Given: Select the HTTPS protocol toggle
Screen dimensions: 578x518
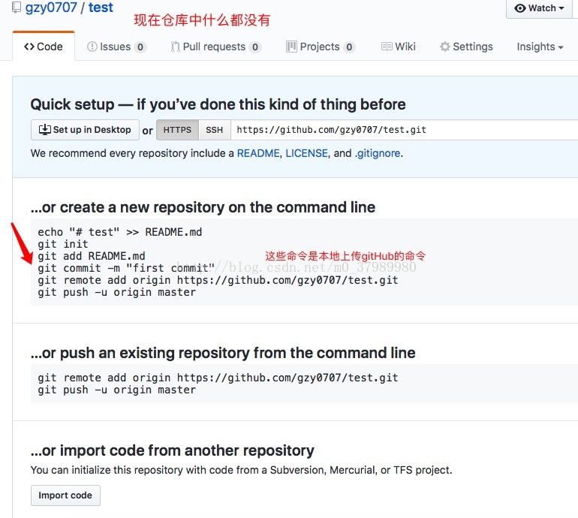Looking at the screenshot, I should [x=177, y=130].
